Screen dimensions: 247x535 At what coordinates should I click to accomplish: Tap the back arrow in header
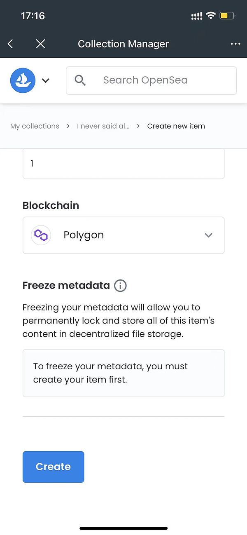click(11, 44)
